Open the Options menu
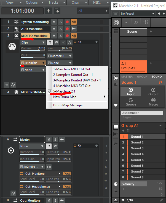Viewport: 166px width, 203px height. click(x=34, y=2)
